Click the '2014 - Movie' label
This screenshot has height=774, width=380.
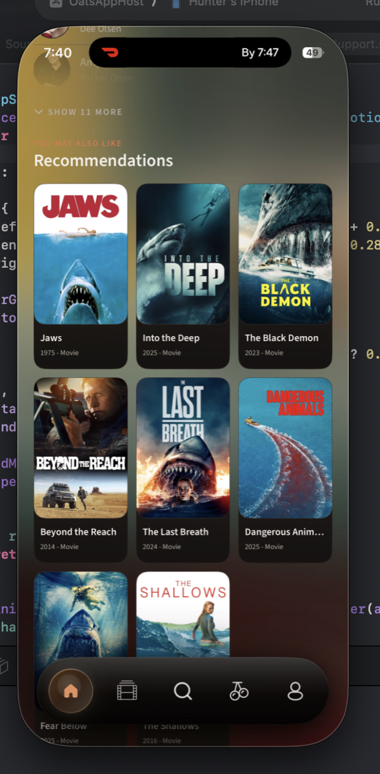pyautogui.click(x=59, y=547)
